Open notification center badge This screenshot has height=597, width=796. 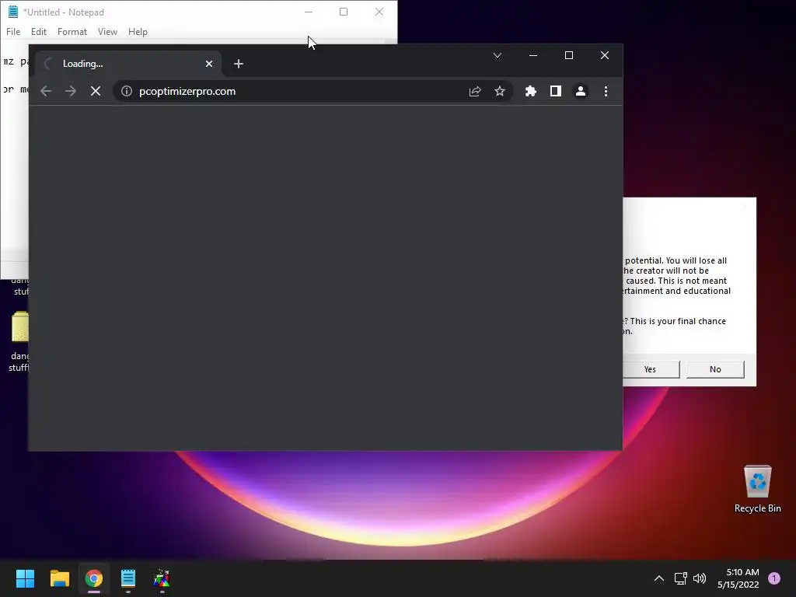774,578
